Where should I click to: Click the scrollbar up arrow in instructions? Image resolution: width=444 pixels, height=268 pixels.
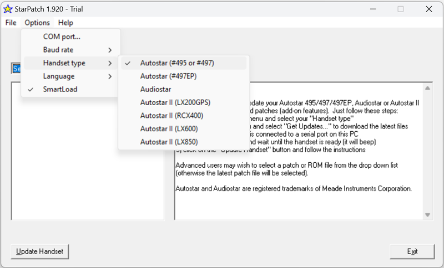pyautogui.click(x=428, y=88)
